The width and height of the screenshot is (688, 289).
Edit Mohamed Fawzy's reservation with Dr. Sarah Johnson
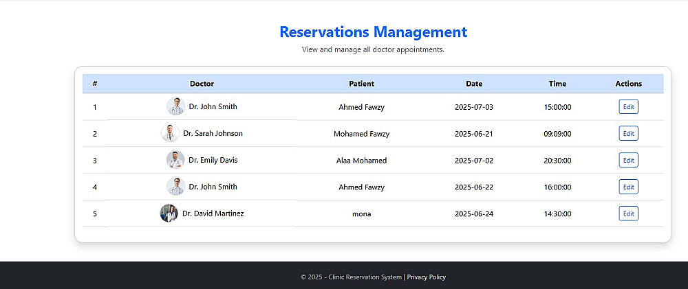628,134
